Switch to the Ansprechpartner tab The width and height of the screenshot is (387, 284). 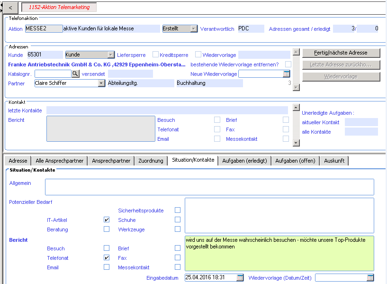click(111, 161)
